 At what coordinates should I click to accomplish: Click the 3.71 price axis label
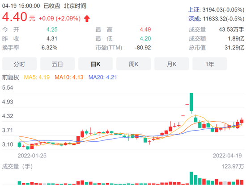(8, 130)
